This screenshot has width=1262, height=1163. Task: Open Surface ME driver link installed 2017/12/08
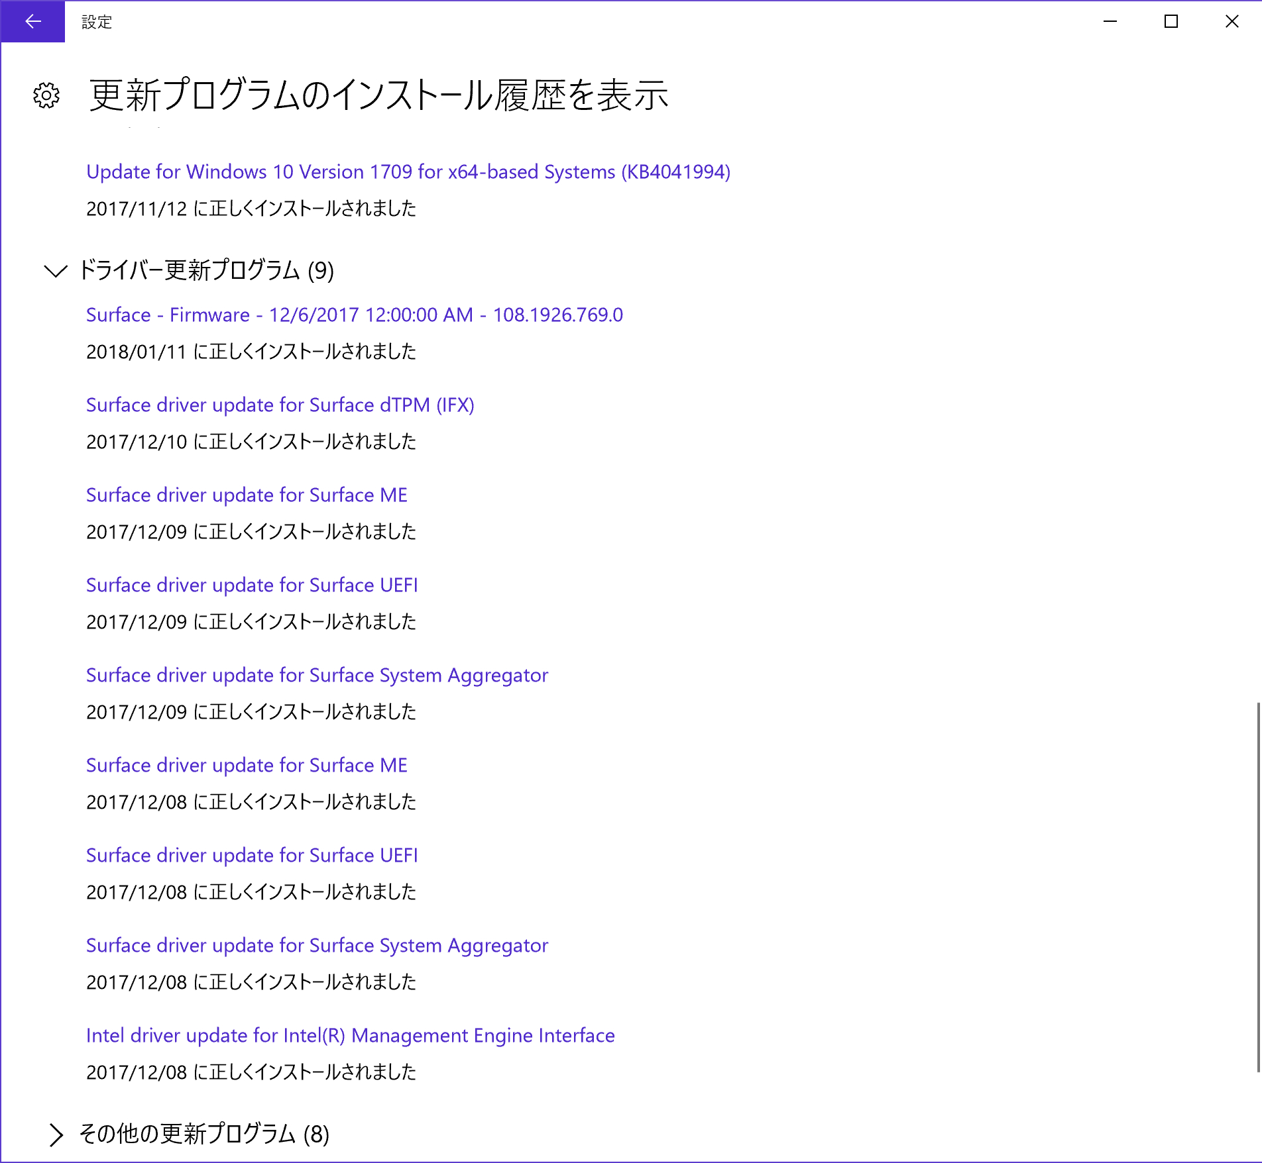click(x=247, y=765)
